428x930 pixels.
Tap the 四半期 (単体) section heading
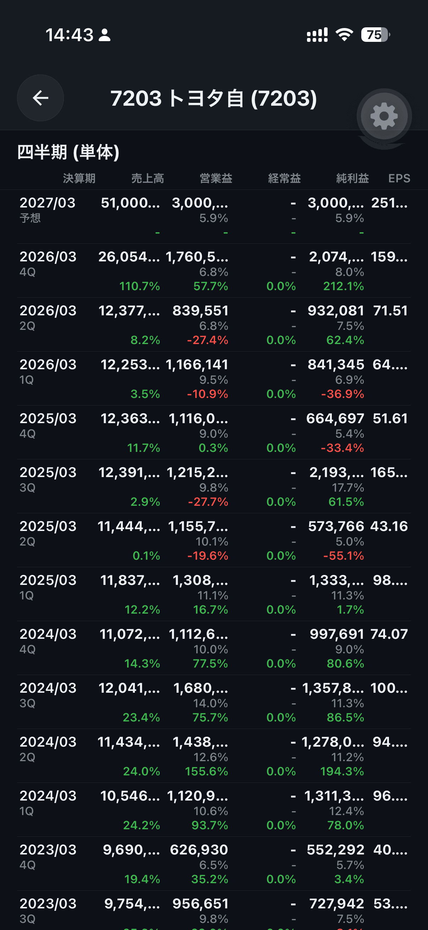pos(68,152)
